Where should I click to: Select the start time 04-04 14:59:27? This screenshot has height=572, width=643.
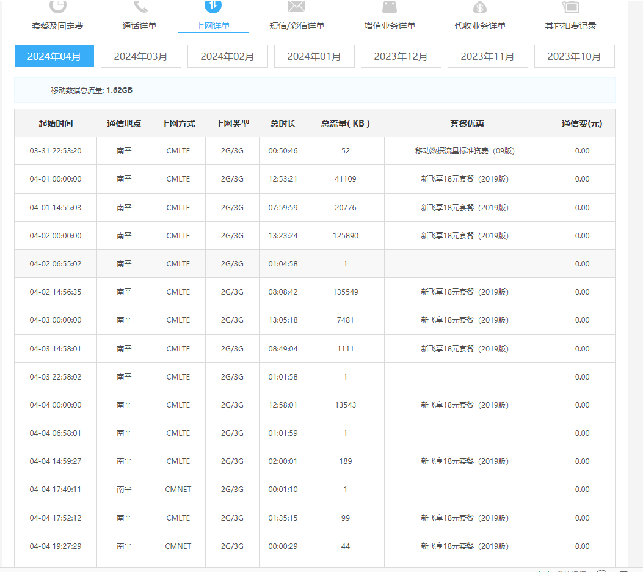56,461
